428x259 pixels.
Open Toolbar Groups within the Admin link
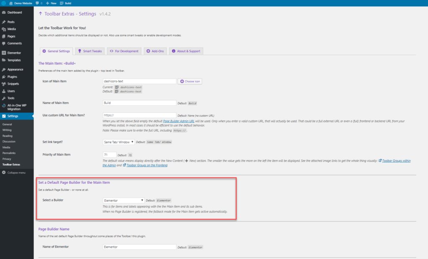[x=396, y=161]
